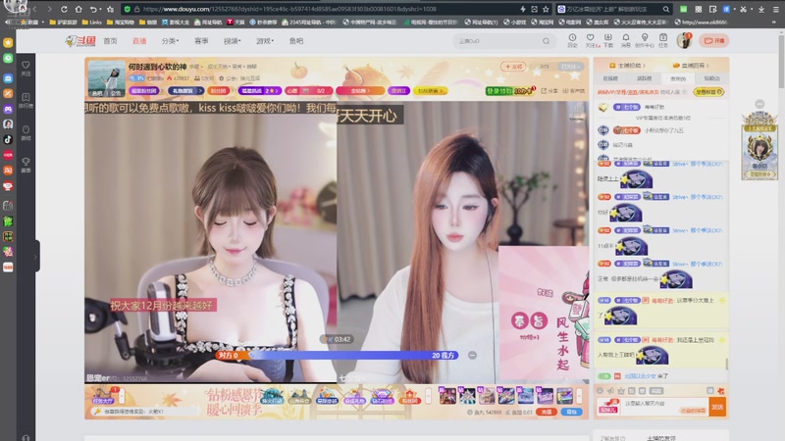Click the green 登录领取 reward button

[x=508, y=90]
